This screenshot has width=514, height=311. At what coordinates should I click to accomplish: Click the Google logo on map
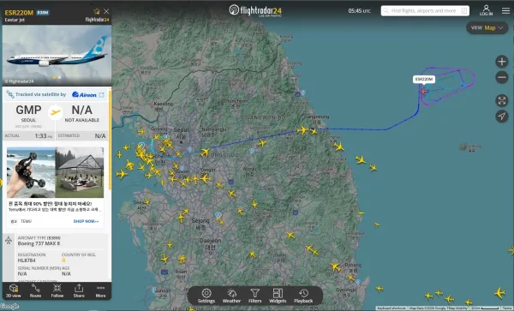click(9, 307)
